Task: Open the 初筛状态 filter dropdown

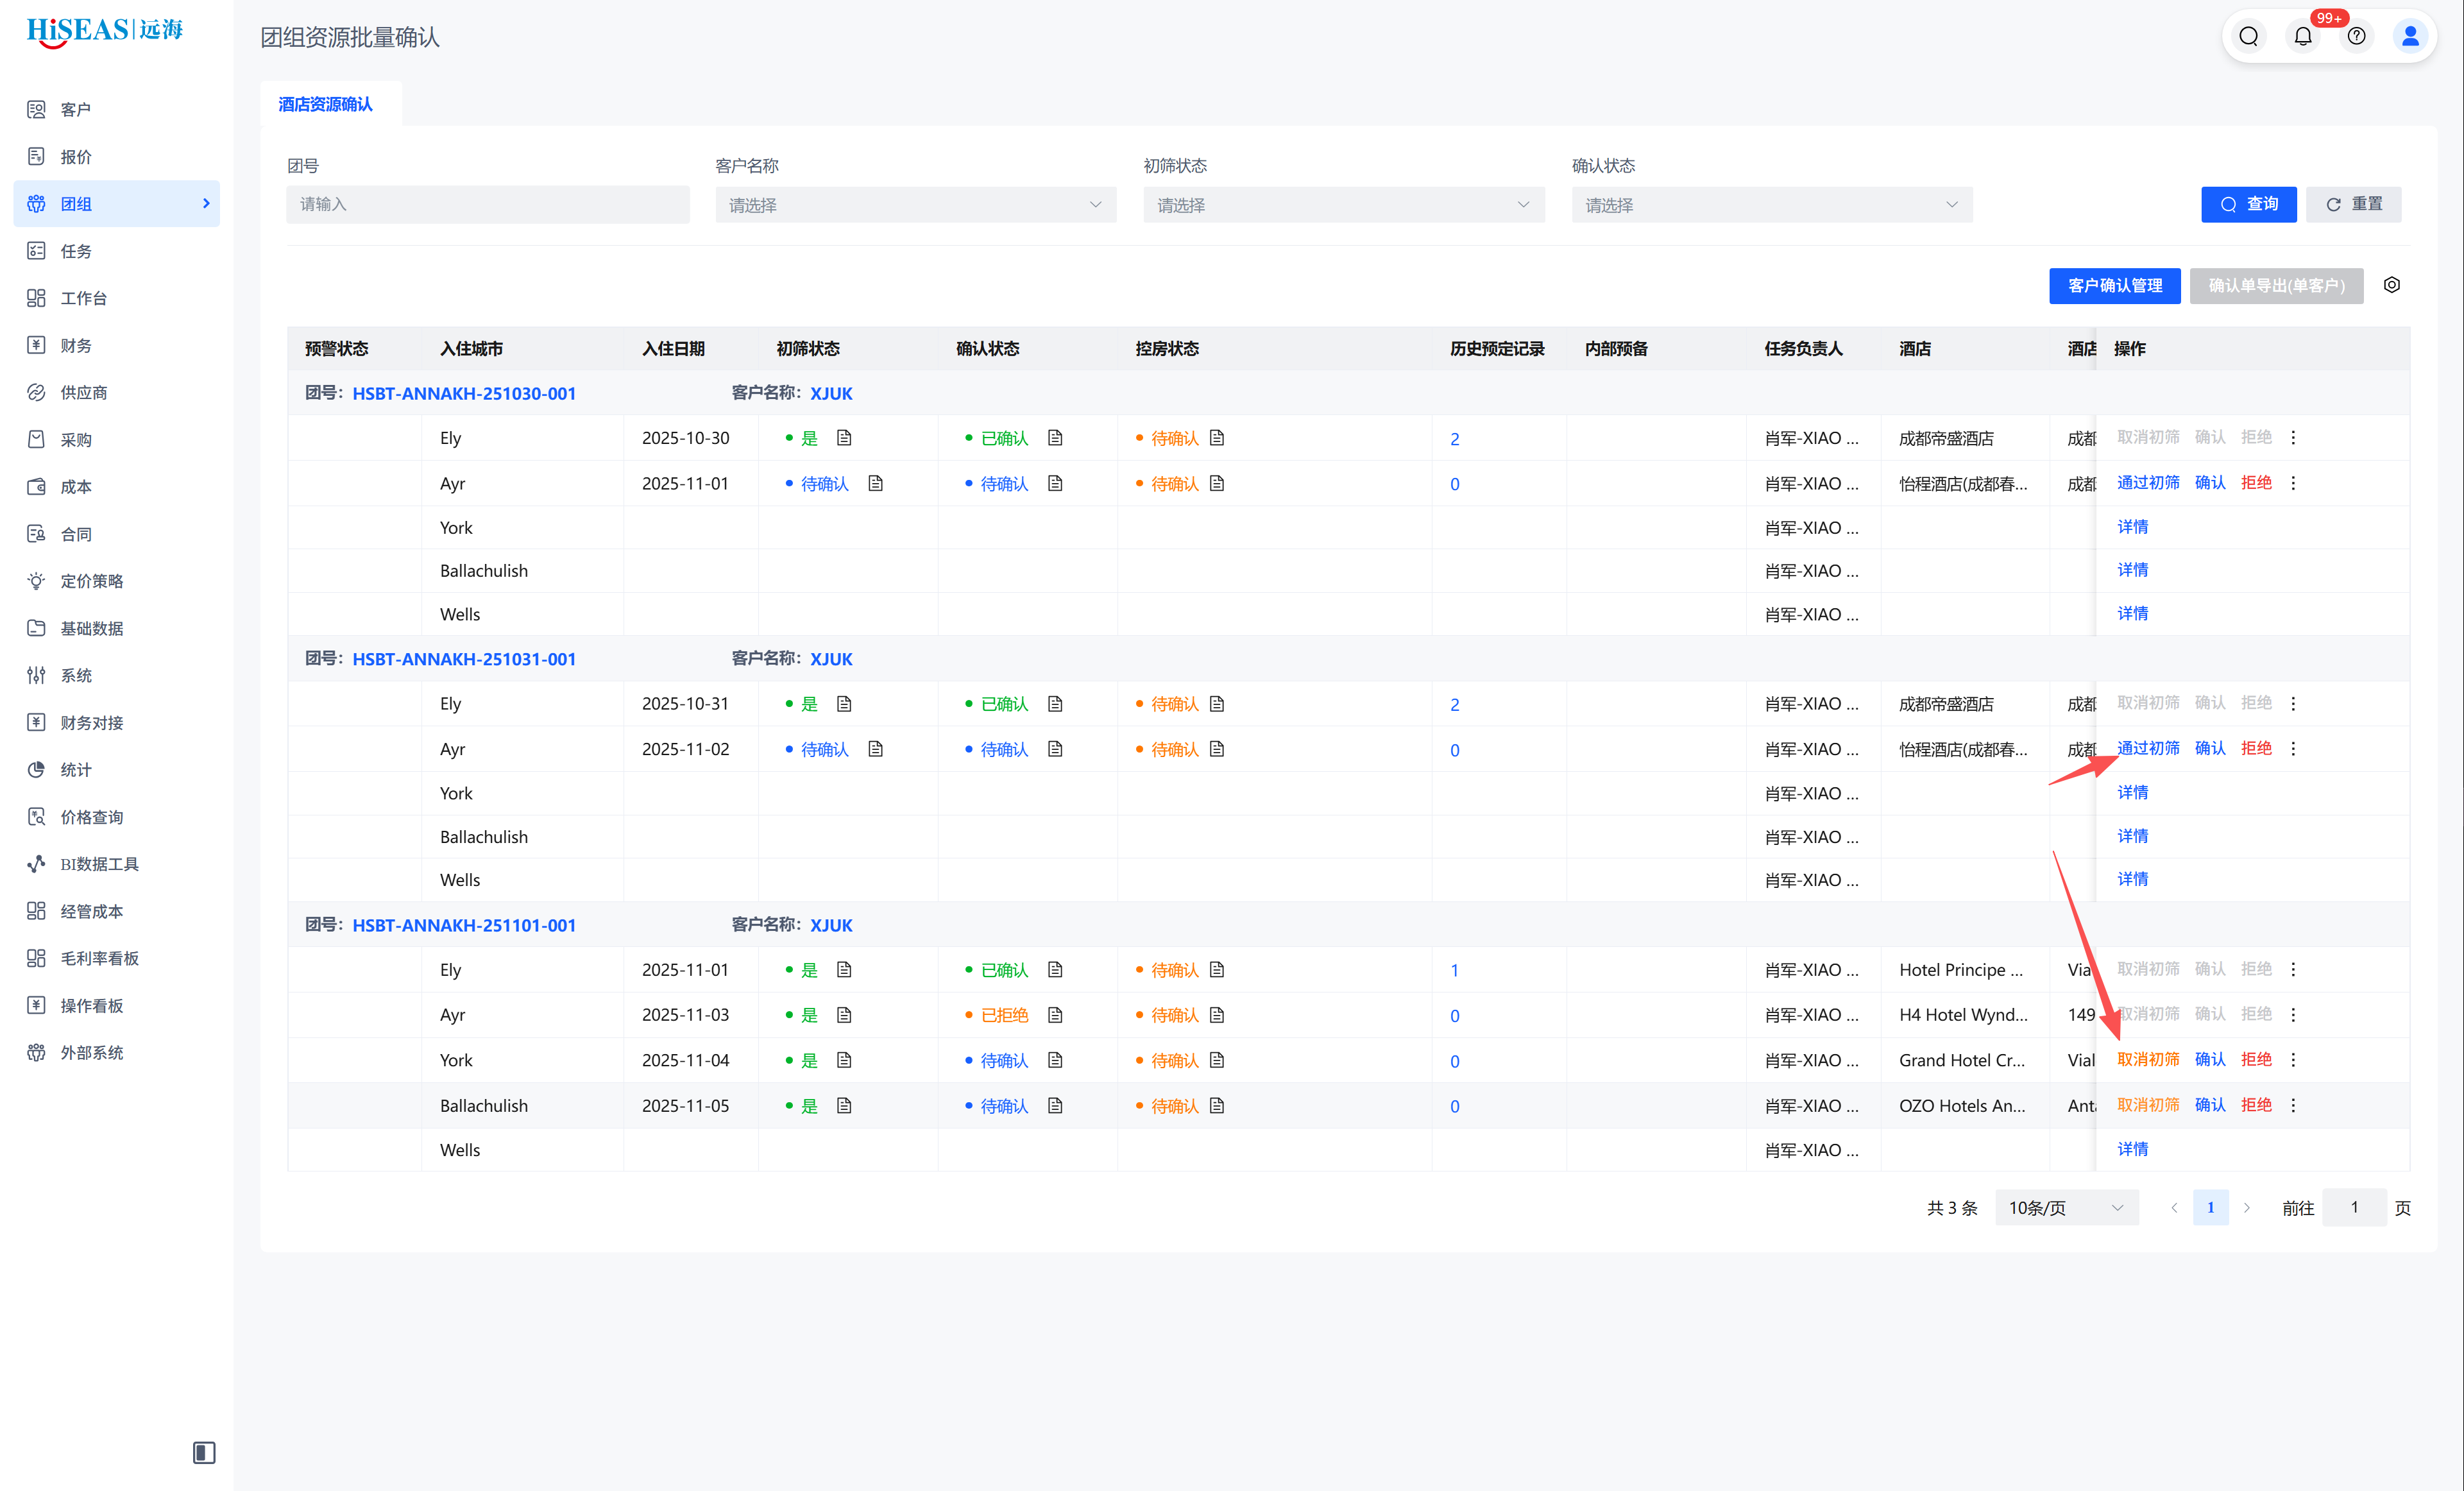Action: 1343,205
